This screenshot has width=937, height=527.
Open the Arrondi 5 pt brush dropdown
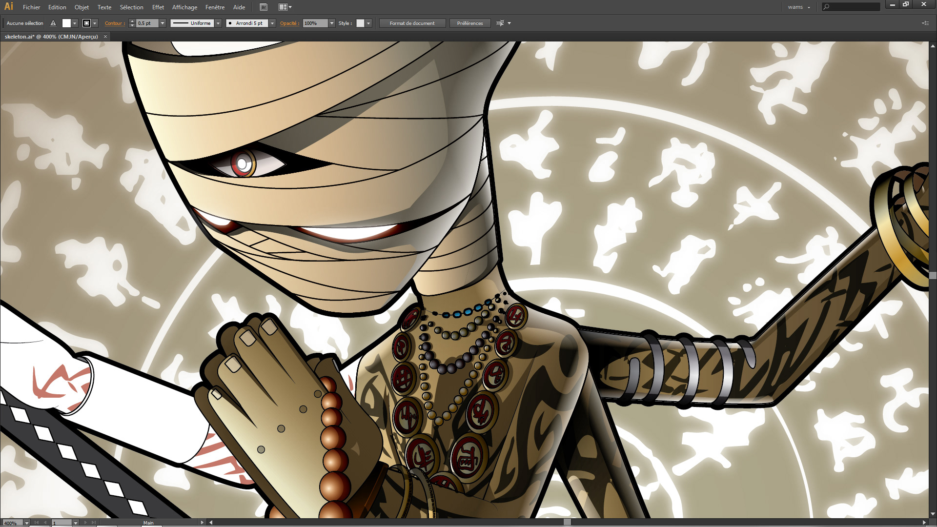tap(272, 23)
